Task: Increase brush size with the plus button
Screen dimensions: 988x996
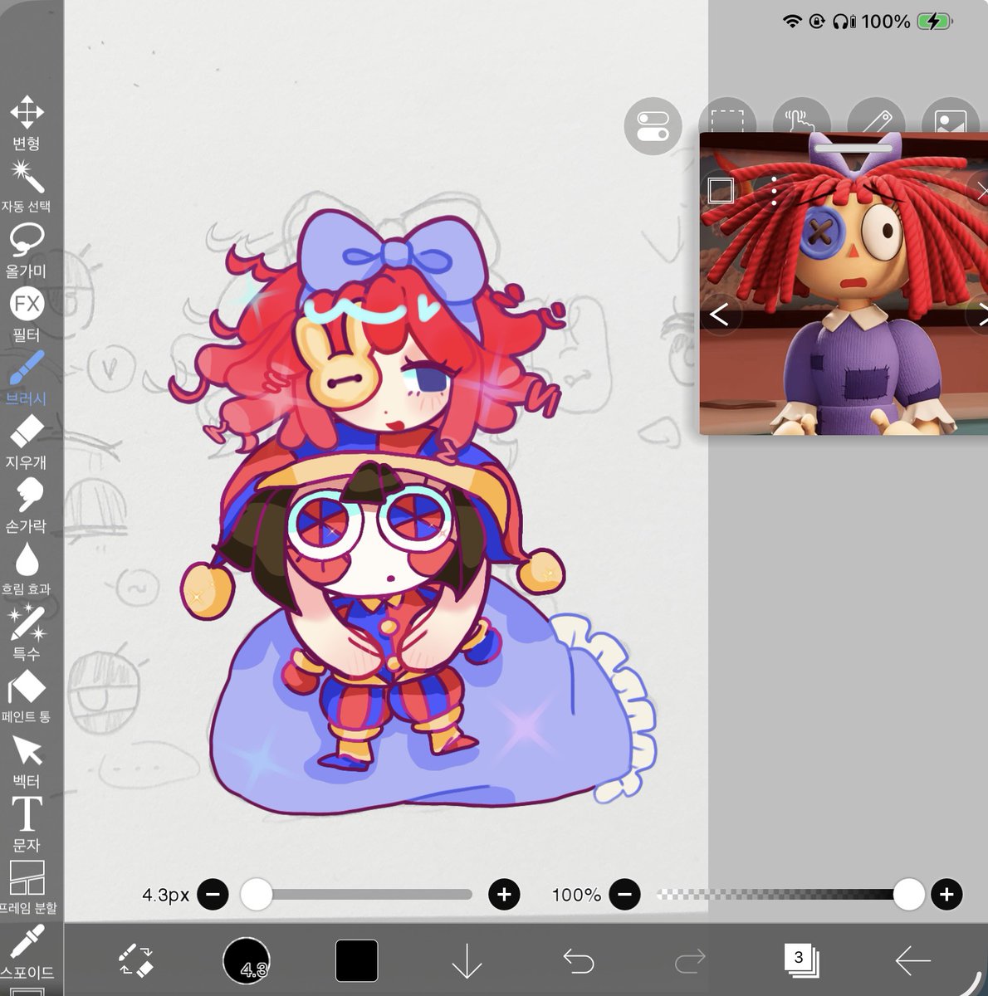Action: tap(504, 894)
